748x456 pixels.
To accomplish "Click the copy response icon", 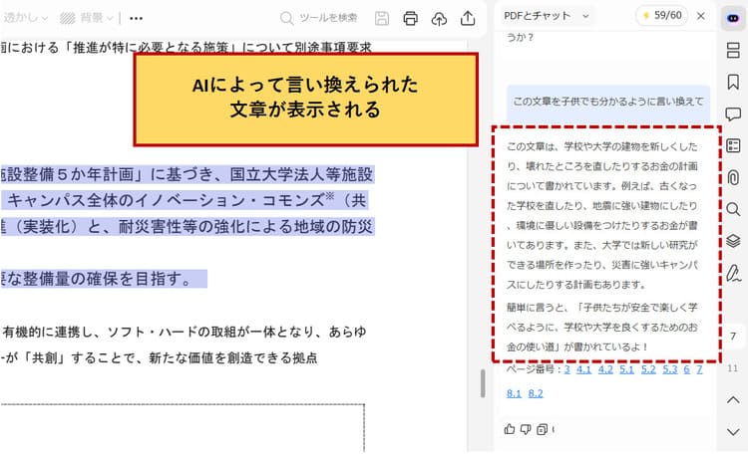I will point(542,429).
